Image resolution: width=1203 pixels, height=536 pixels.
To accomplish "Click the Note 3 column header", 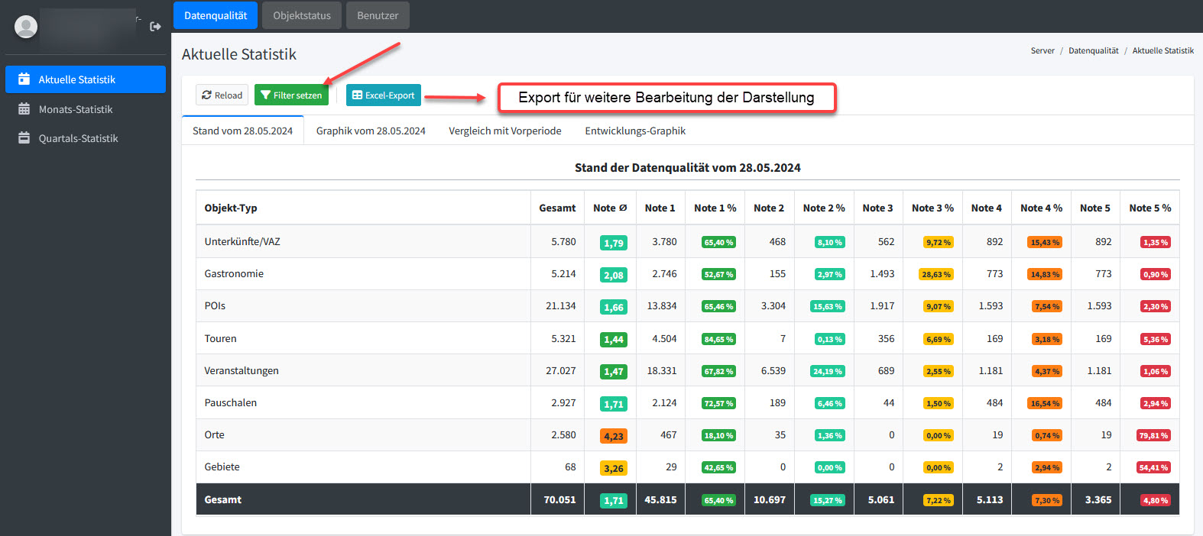I will (x=877, y=208).
